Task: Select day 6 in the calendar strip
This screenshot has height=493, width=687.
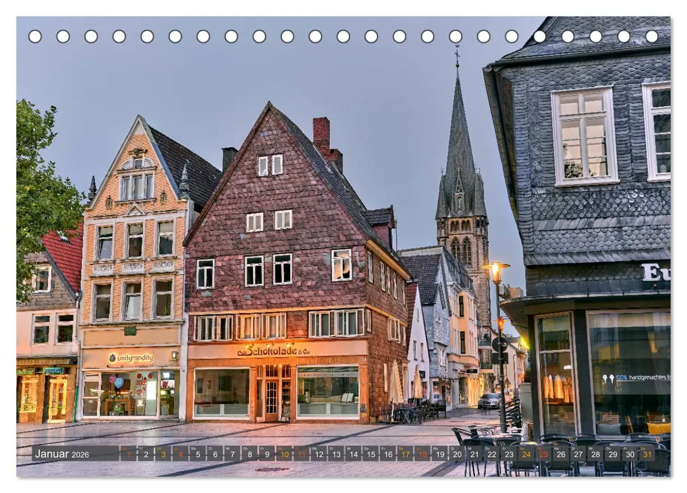Action: pyautogui.click(x=215, y=454)
